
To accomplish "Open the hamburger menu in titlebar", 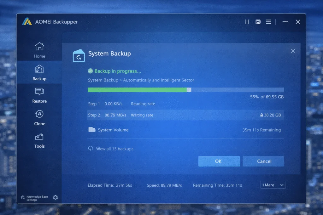I will coord(268,22).
